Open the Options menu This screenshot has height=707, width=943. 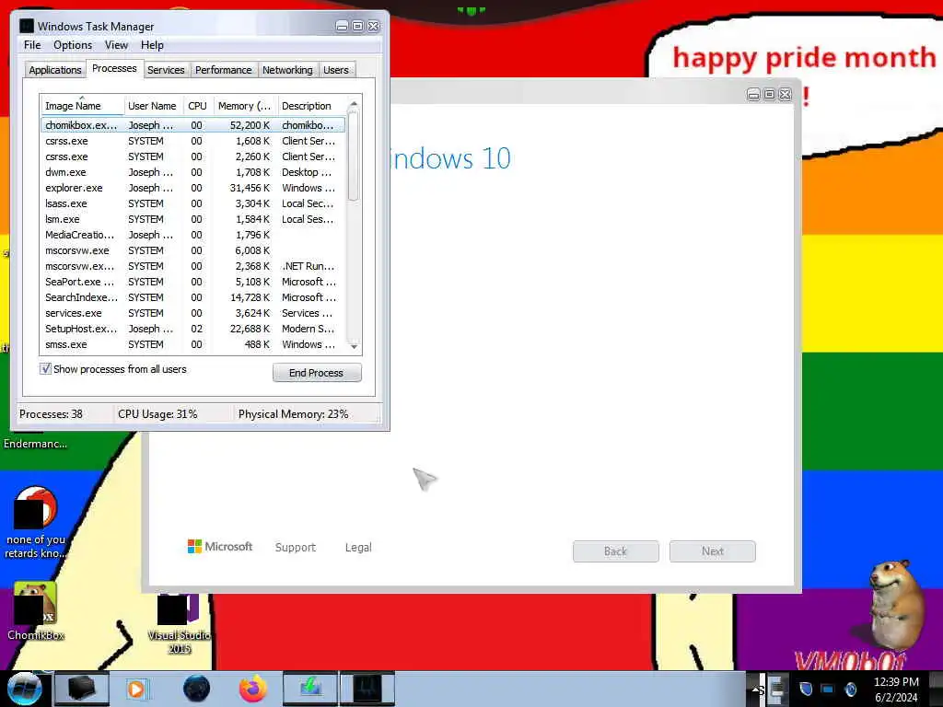pyautogui.click(x=73, y=45)
